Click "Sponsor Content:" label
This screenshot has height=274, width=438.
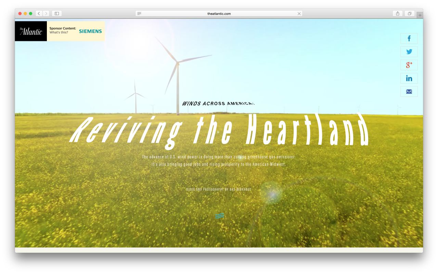[63, 29]
